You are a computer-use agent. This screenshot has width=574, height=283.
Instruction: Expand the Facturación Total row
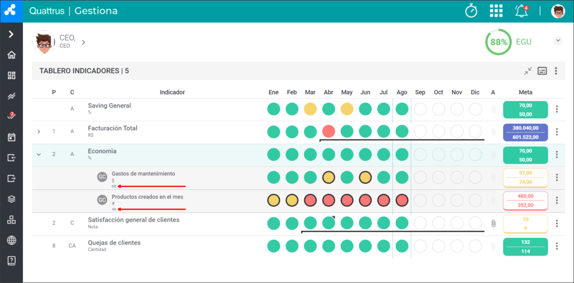39,132
